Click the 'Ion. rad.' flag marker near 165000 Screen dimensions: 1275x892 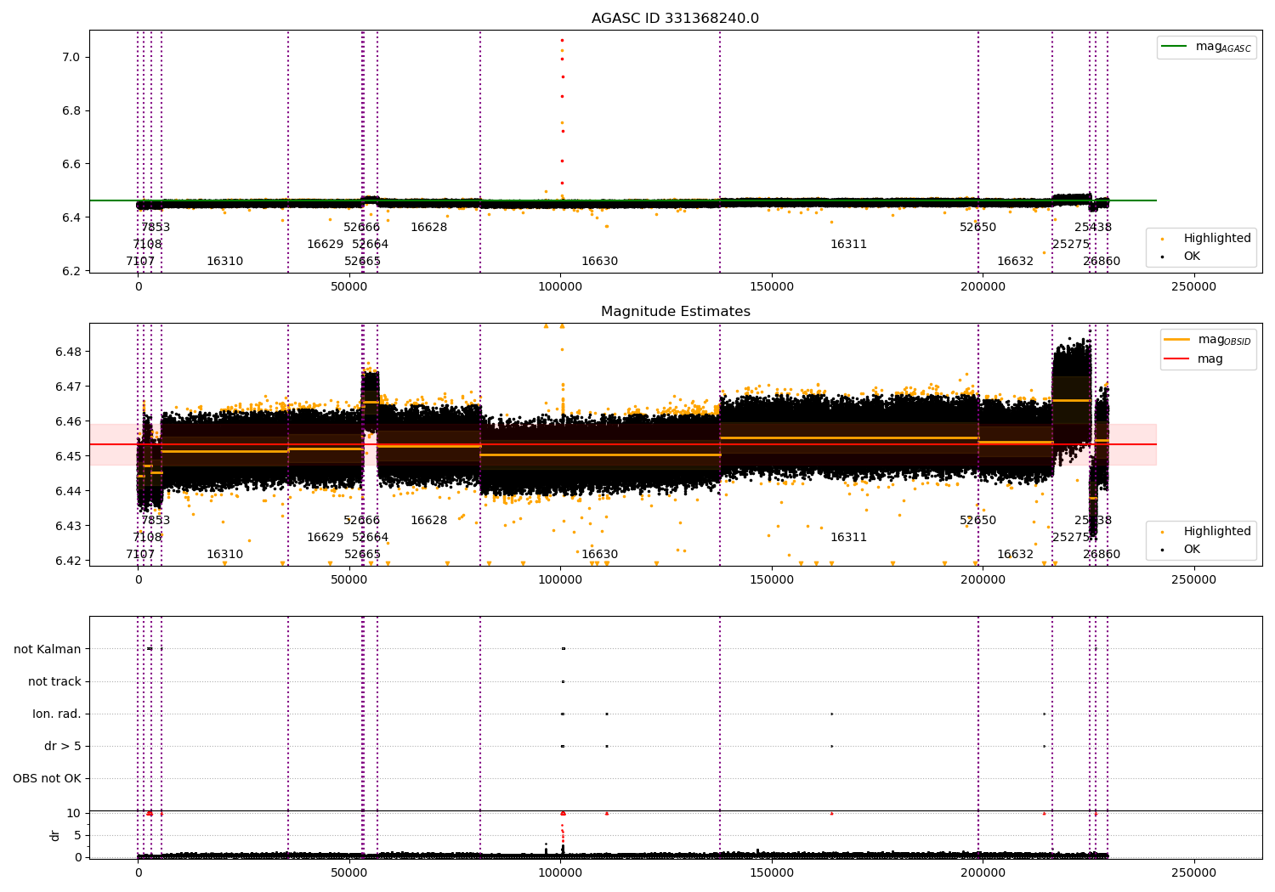click(831, 714)
